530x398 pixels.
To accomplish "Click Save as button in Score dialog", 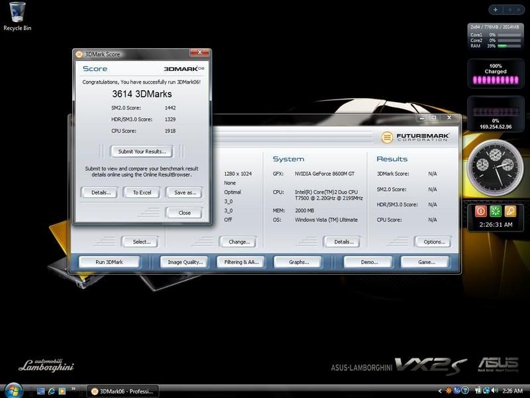I will [185, 192].
